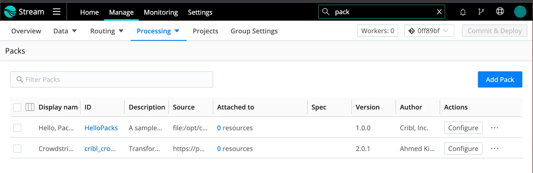The height and width of the screenshot is (173, 533).
Task: Click the Cribl Stream logo
Action: pos(24,12)
